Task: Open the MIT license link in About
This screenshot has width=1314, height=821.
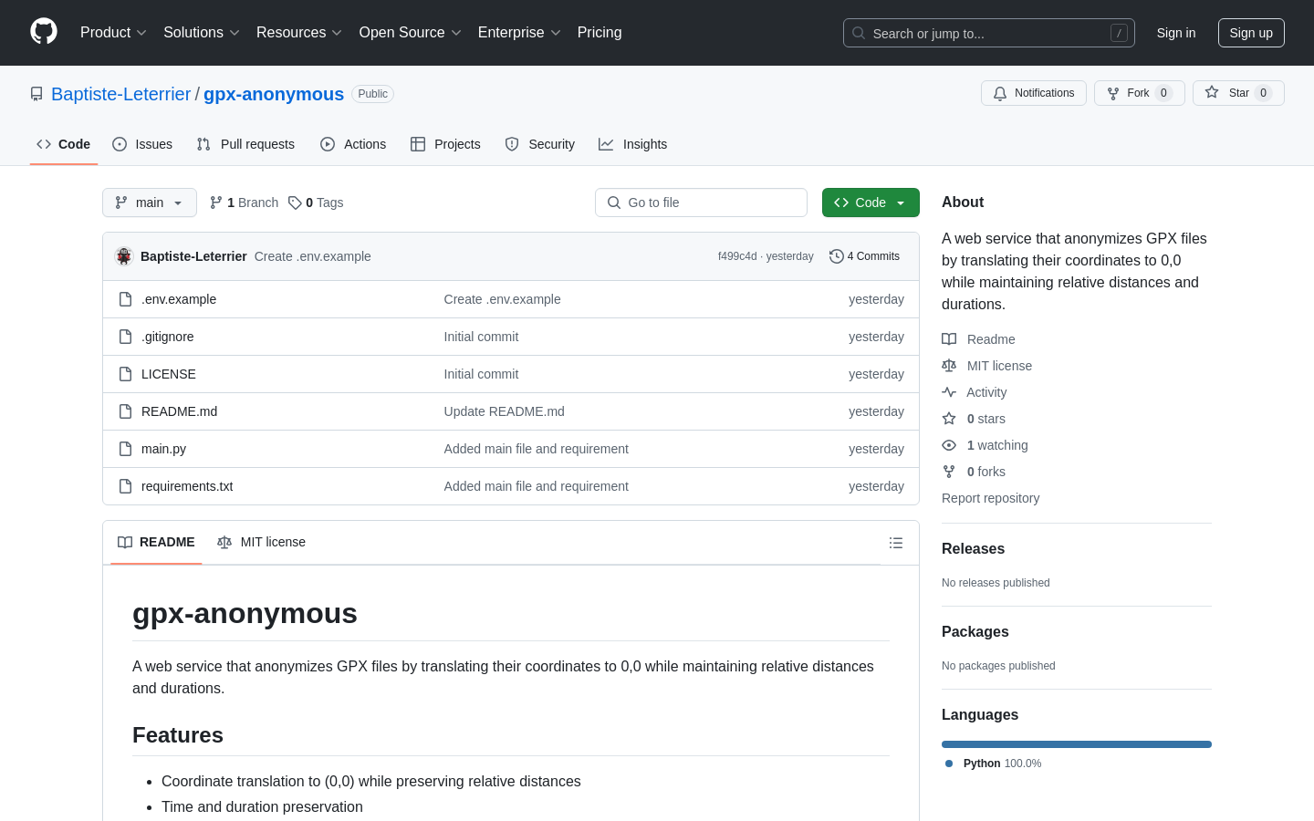Action: 987,366
